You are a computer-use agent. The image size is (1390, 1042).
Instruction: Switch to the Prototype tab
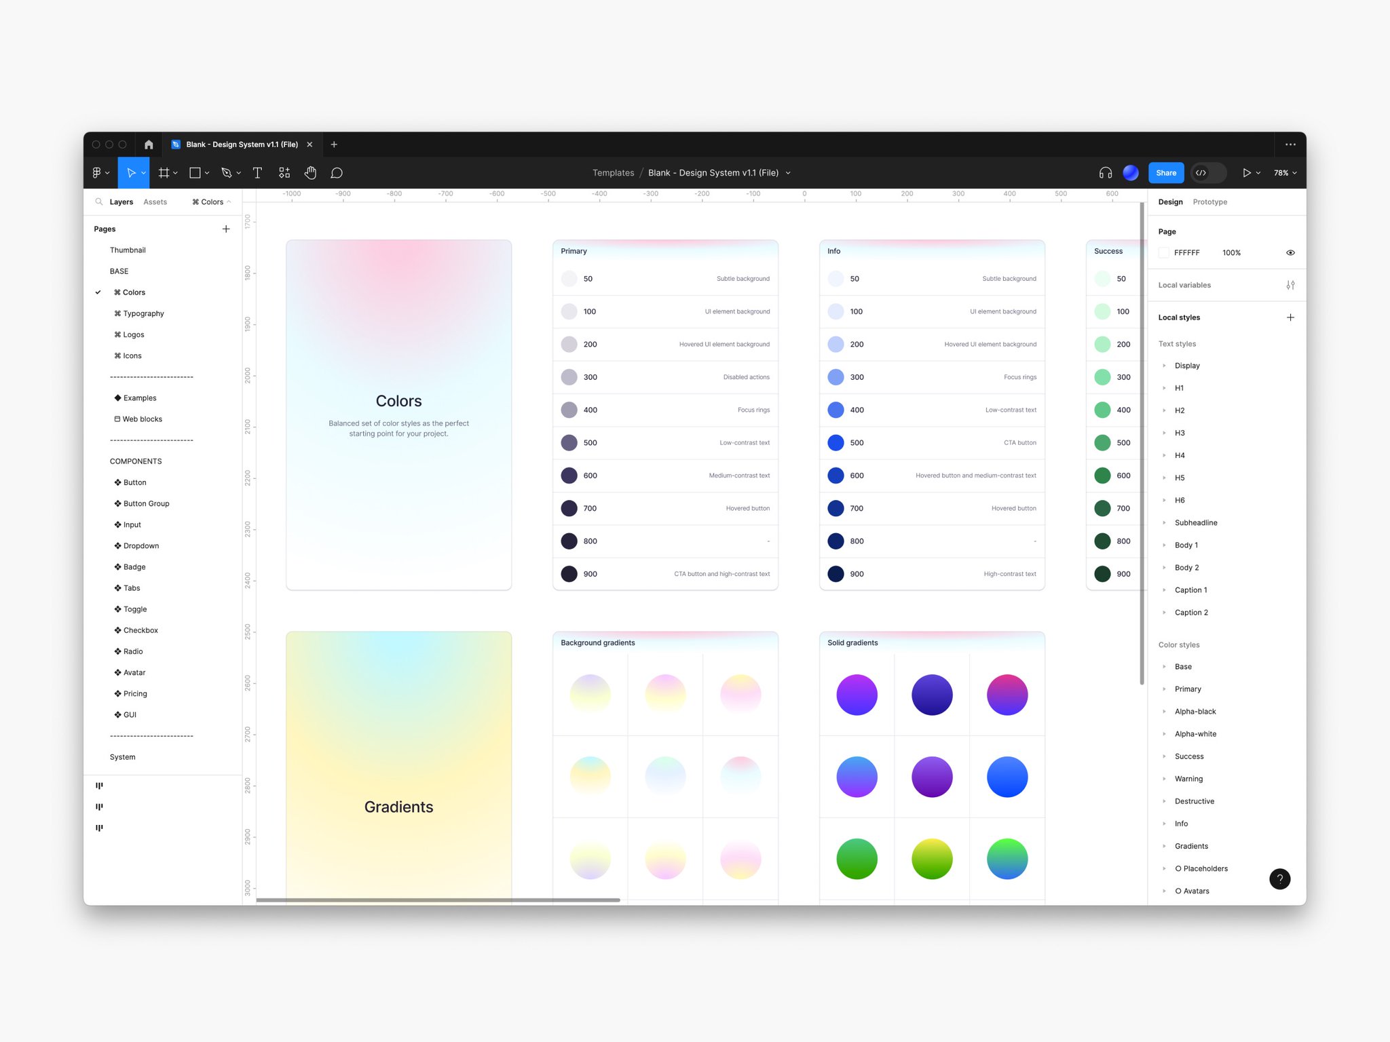1210,201
